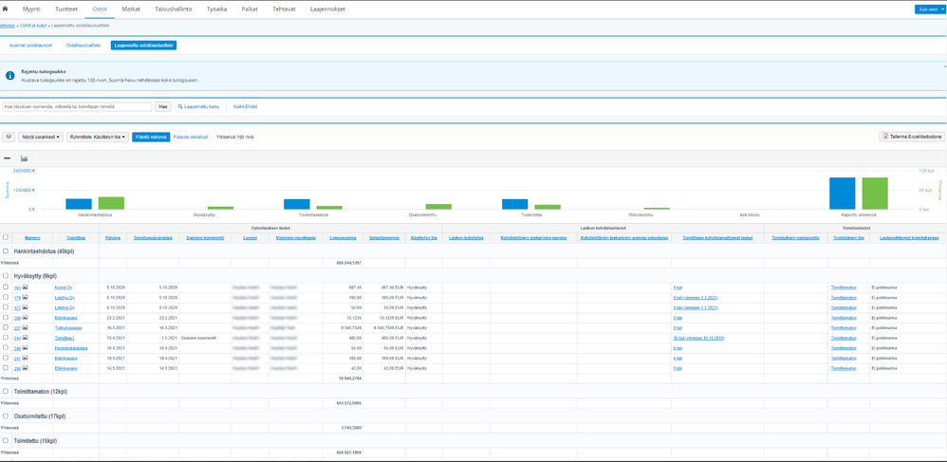Click the order search input field

click(x=77, y=107)
